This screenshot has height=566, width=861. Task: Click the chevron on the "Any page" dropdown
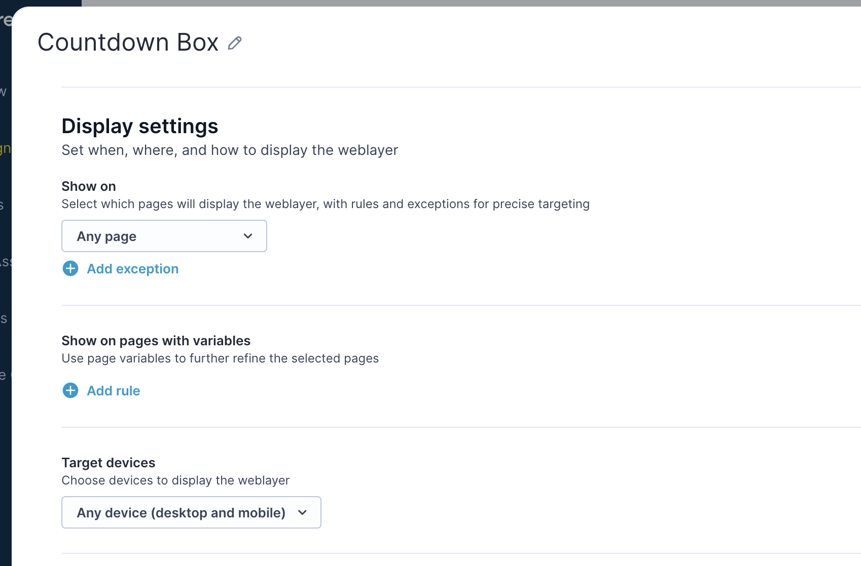click(247, 236)
